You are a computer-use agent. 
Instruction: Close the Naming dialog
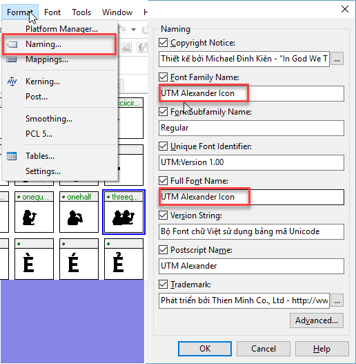coord(345,9)
